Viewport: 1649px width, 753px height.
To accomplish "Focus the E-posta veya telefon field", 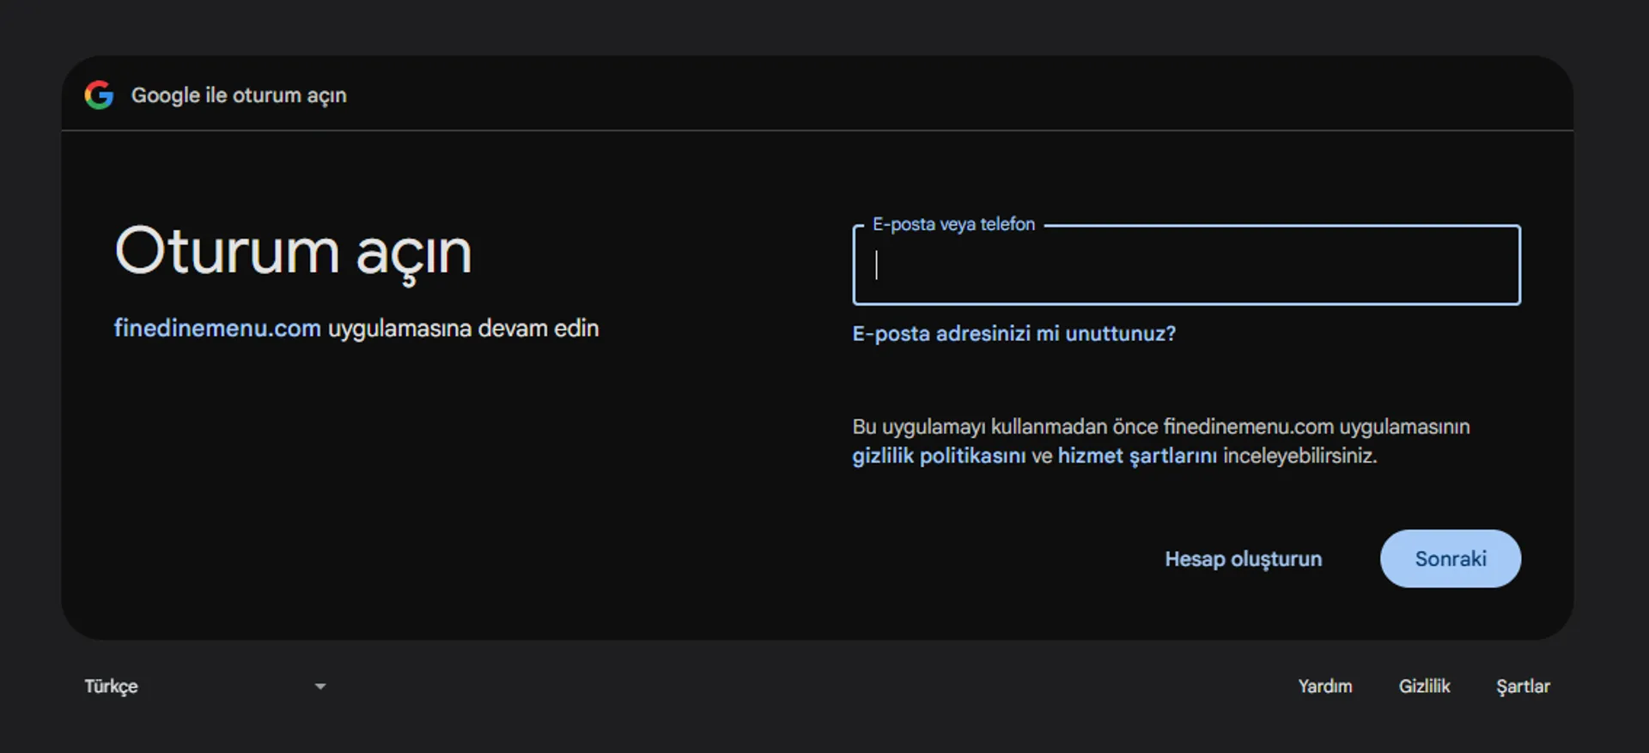I will (1186, 265).
